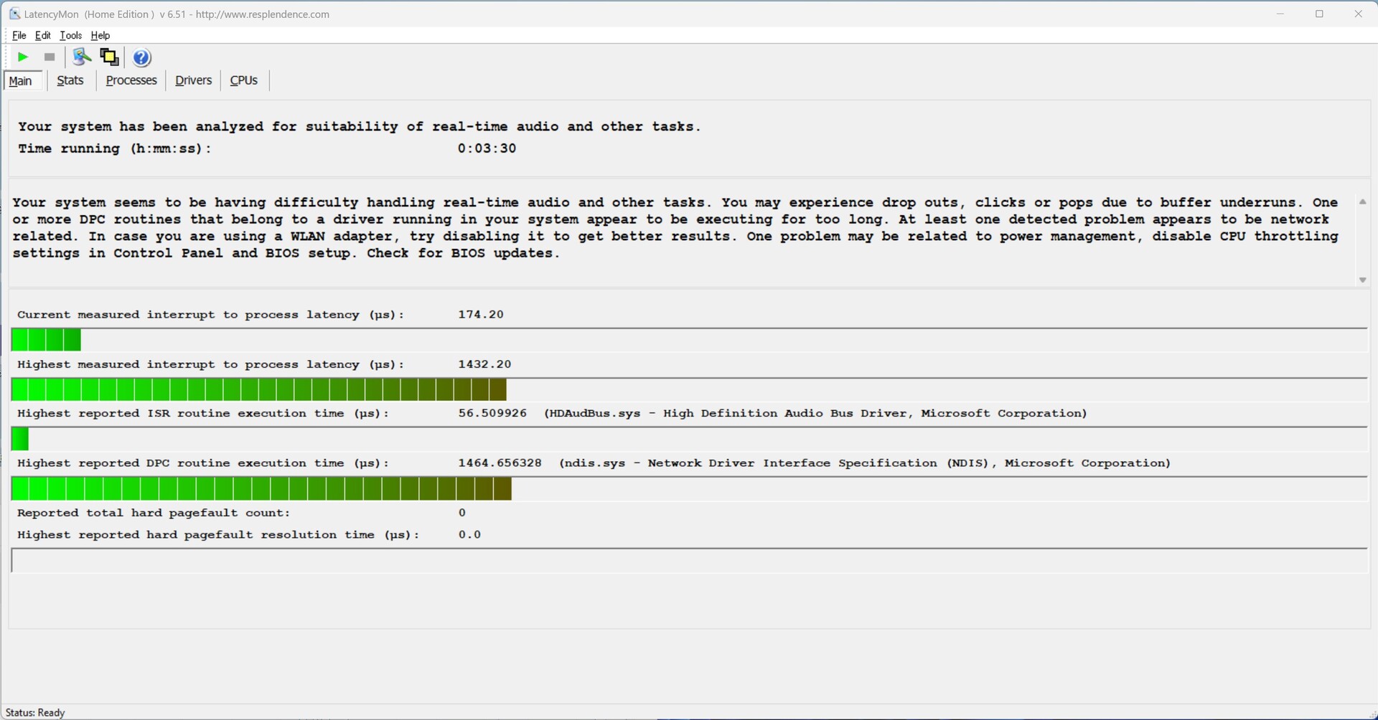Screen dimensions: 1378x720
Task: Switch to the Stats tab
Action: click(x=70, y=80)
